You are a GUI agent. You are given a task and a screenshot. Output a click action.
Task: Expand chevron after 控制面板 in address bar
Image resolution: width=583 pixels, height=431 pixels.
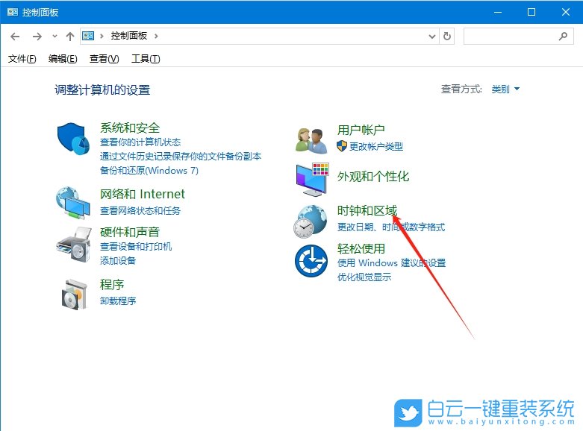(156, 36)
